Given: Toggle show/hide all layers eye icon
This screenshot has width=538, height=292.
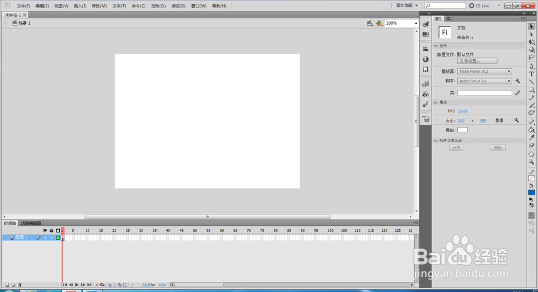Looking at the screenshot, I should (x=45, y=231).
